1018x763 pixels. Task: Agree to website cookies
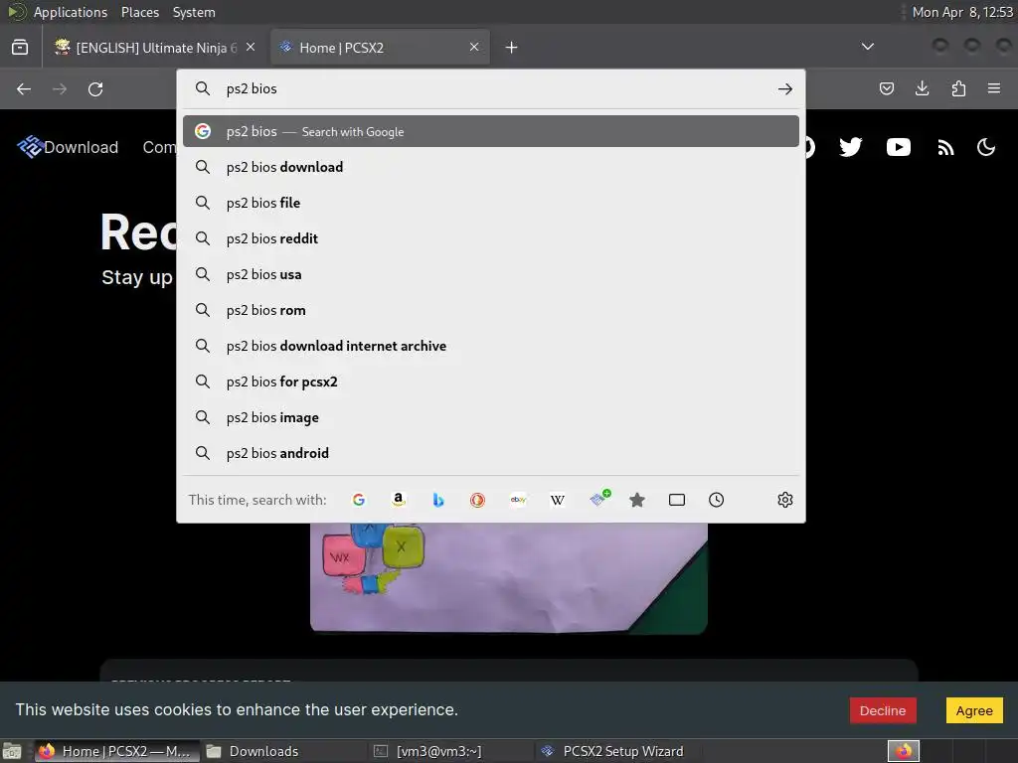coord(974,710)
